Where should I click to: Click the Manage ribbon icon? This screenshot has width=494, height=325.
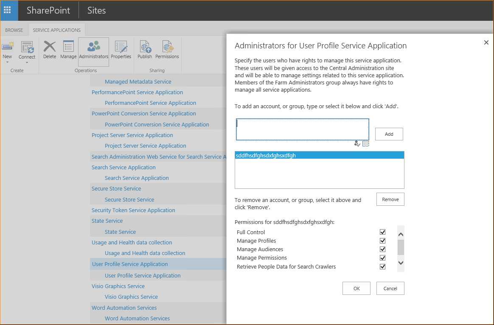click(68, 47)
